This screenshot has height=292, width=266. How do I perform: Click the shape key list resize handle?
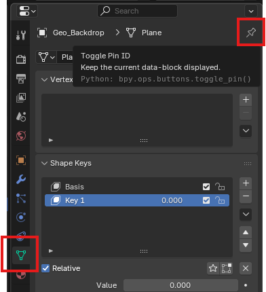144,251
